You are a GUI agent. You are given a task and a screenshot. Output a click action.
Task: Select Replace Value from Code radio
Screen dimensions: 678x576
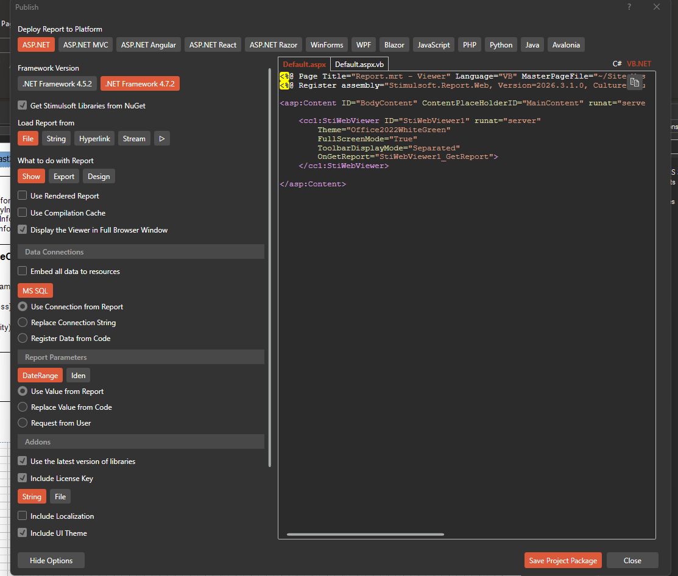(x=23, y=407)
